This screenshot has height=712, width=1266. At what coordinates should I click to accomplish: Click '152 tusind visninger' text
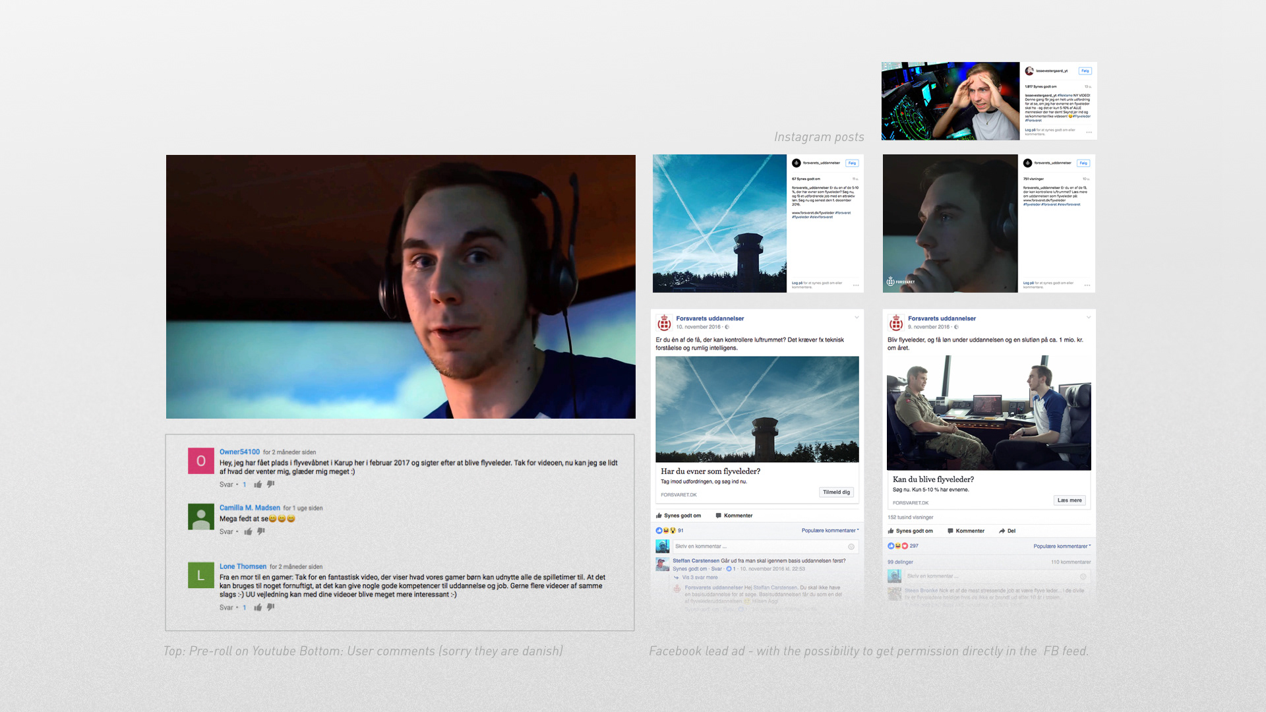click(x=911, y=518)
